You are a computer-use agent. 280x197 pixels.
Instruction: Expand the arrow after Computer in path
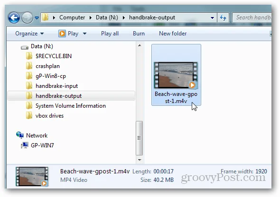(91, 17)
